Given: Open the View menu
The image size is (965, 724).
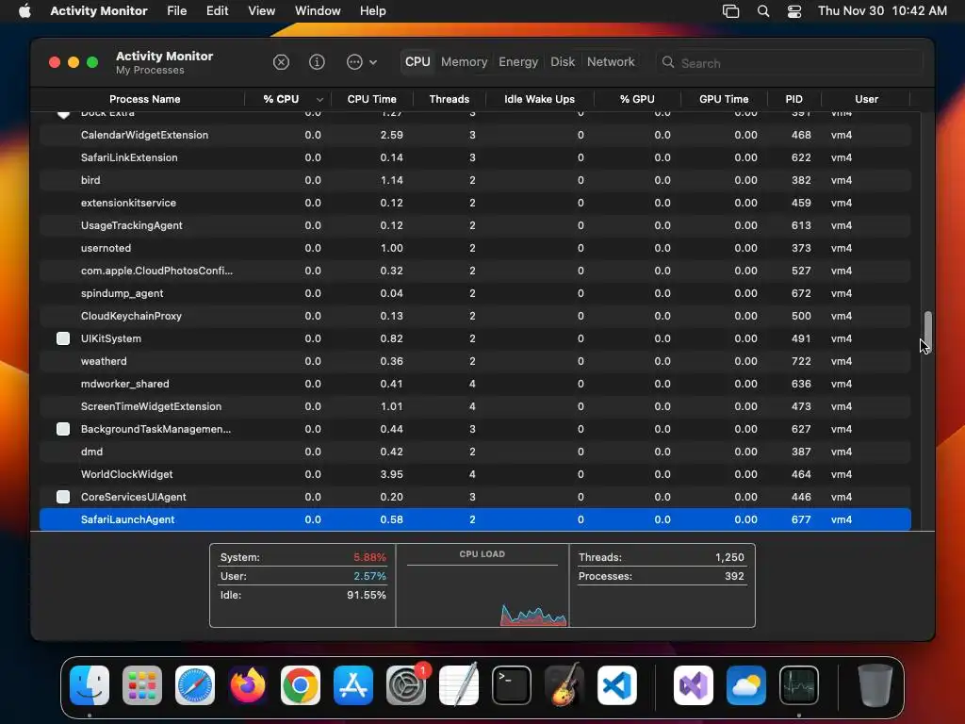Looking at the screenshot, I should click(262, 11).
